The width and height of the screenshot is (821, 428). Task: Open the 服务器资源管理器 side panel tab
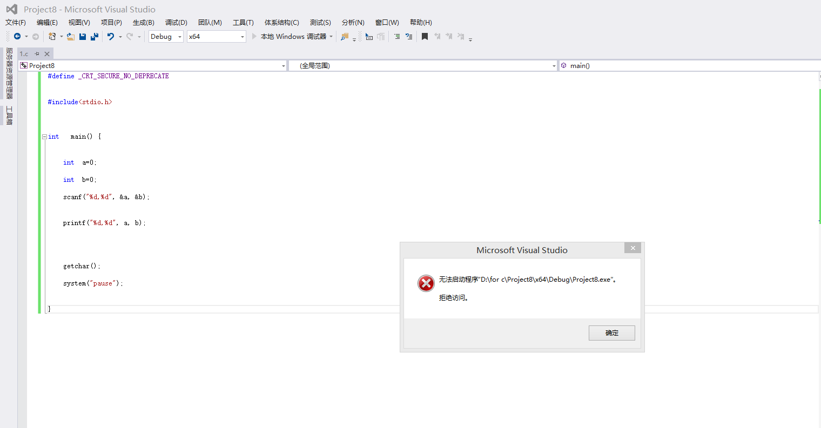tap(9, 73)
